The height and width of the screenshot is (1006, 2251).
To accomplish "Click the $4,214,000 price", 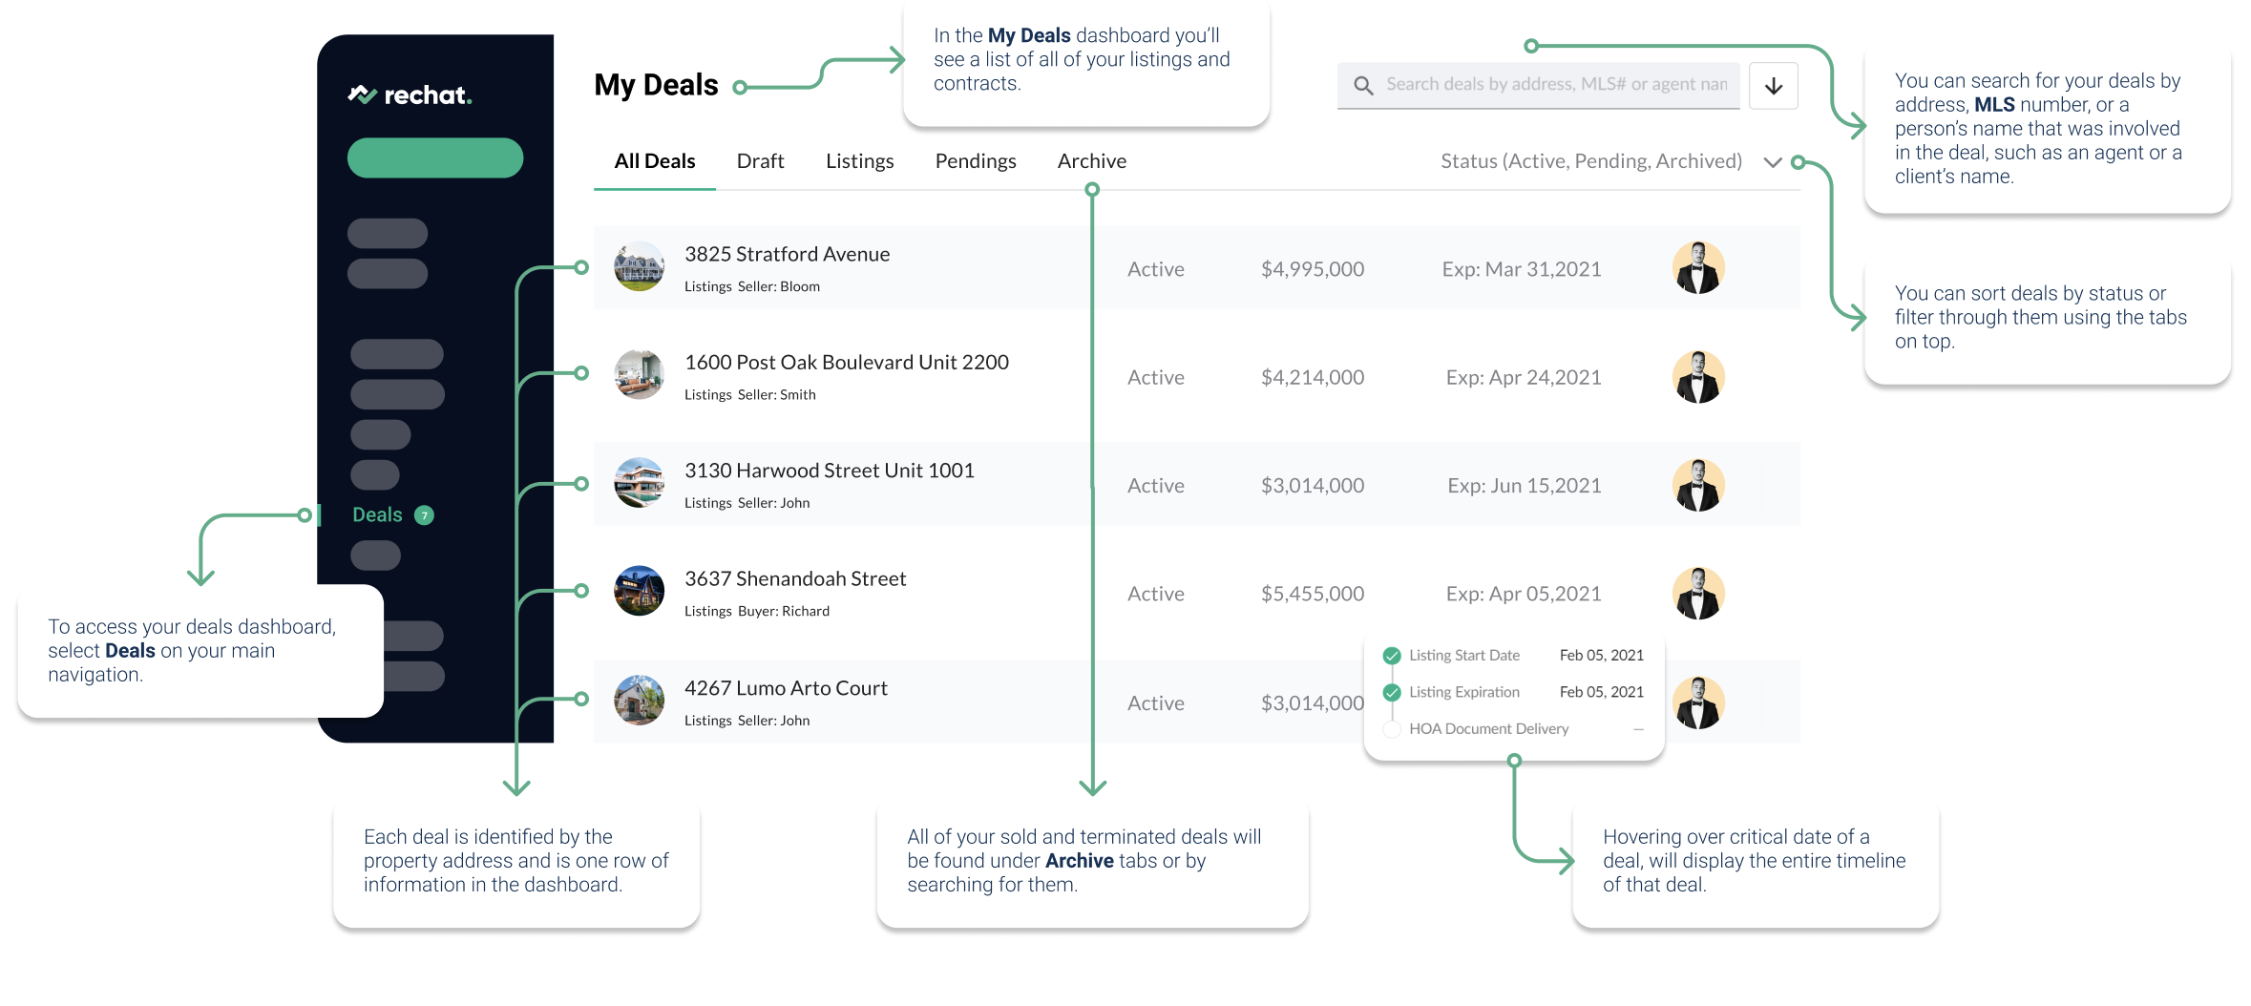I will pyautogui.click(x=1313, y=377).
